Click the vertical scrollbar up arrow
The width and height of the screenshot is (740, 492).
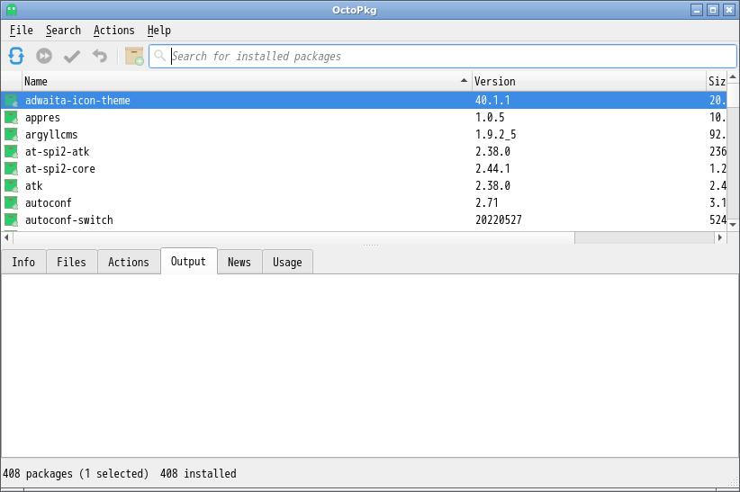pyautogui.click(x=733, y=76)
